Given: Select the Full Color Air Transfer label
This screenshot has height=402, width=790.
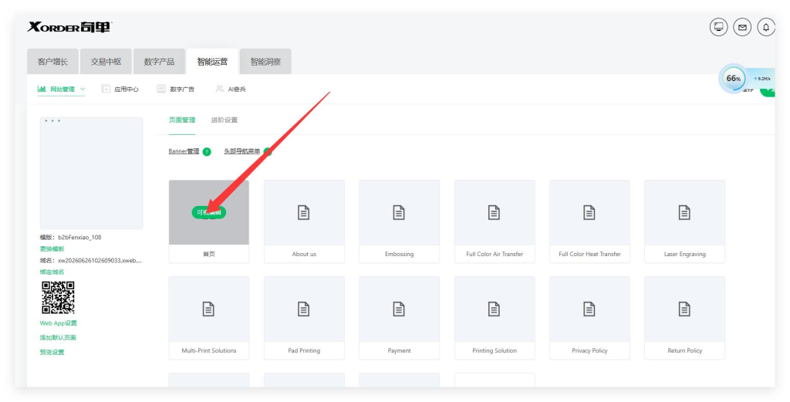Looking at the screenshot, I should (x=495, y=254).
